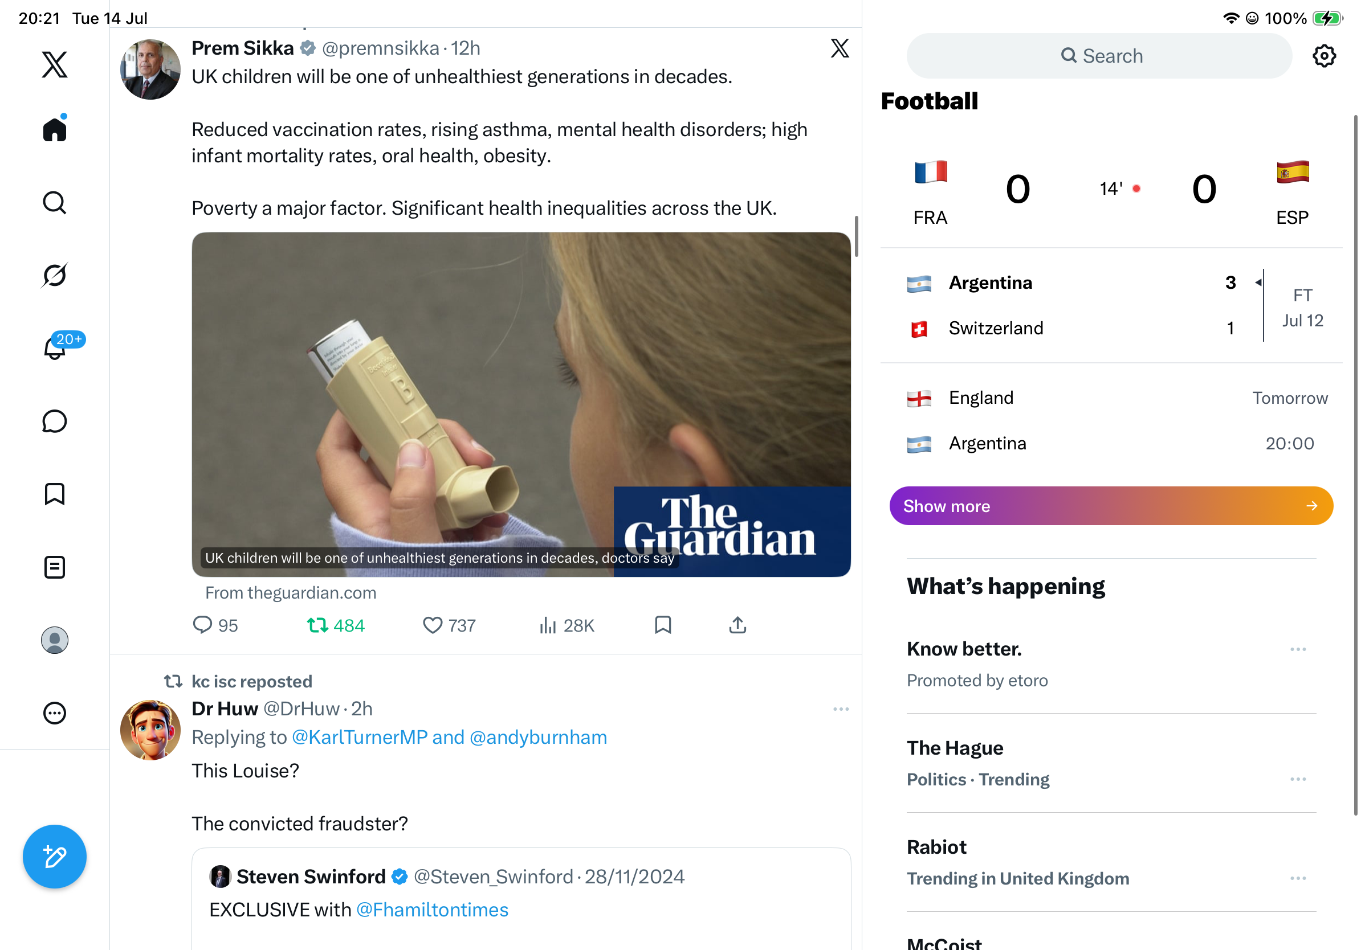Open the More options circle icon
Viewport: 1361px width, 950px height.
pos(55,712)
